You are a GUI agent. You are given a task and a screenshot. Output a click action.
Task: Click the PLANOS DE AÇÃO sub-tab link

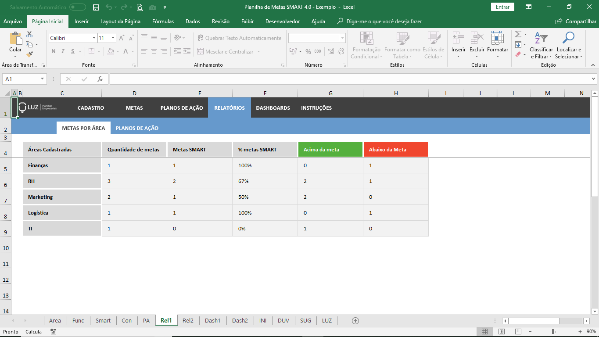[x=137, y=128]
